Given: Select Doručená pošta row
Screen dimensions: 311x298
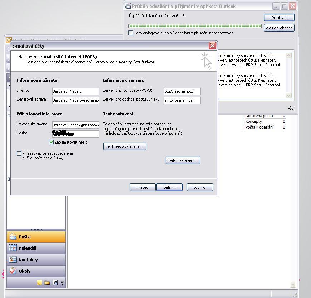Looking at the screenshot, I should click(x=266, y=116).
